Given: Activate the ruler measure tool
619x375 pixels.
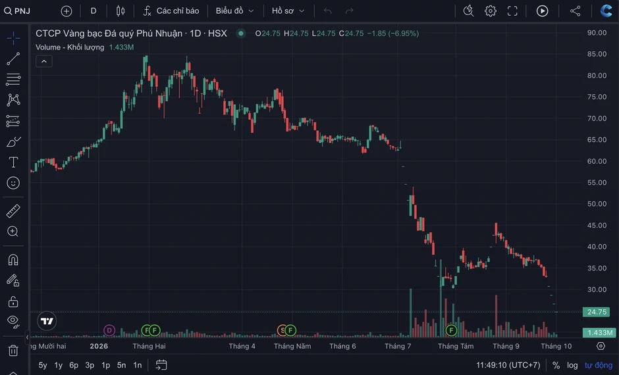Looking at the screenshot, I should (x=13, y=211).
